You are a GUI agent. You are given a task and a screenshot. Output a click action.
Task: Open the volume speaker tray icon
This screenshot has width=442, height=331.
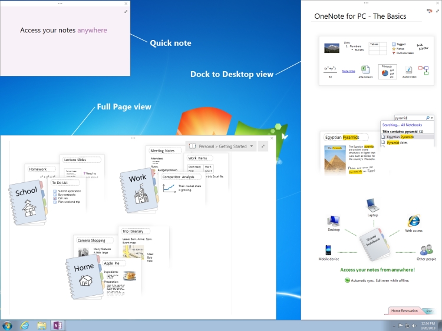414,326
